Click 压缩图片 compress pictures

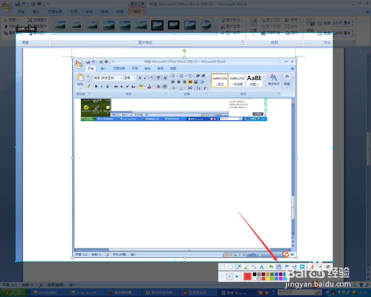coord(37,20)
